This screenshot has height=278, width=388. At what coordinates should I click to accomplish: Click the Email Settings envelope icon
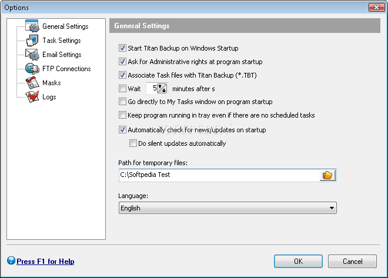tap(32, 55)
